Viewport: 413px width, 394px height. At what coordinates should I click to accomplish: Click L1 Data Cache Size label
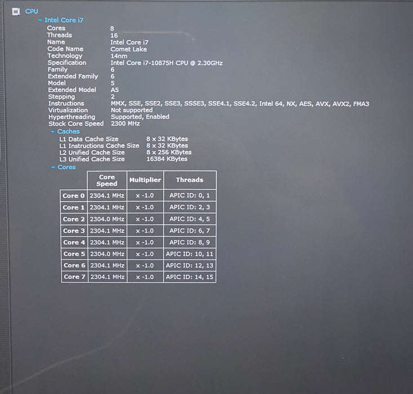[89, 139]
